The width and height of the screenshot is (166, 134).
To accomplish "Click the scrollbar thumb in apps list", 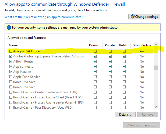I will [156, 68].
